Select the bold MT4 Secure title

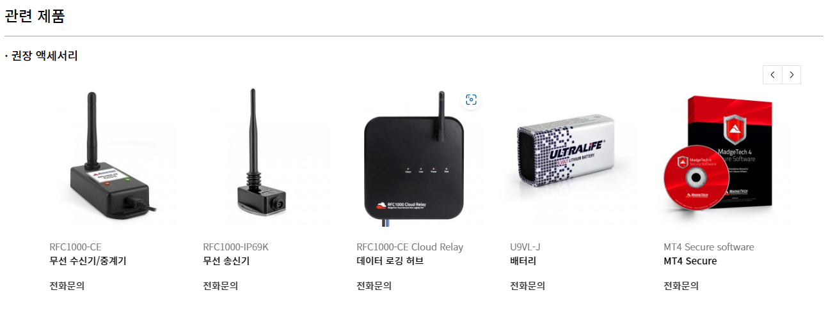click(x=690, y=261)
